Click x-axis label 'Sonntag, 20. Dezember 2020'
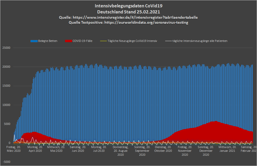 coord(206,151)
